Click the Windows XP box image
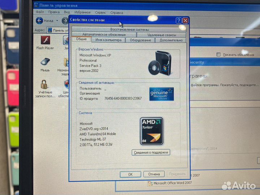The height and width of the screenshot is (195, 260). [x=160, y=63]
